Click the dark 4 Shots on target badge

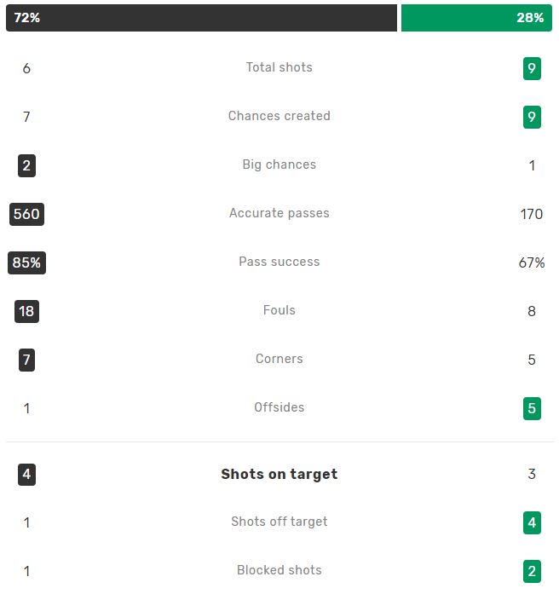[x=26, y=475]
